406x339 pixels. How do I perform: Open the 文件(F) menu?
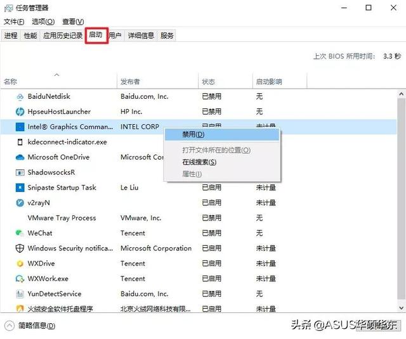pyautogui.click(x=14, y=22)
